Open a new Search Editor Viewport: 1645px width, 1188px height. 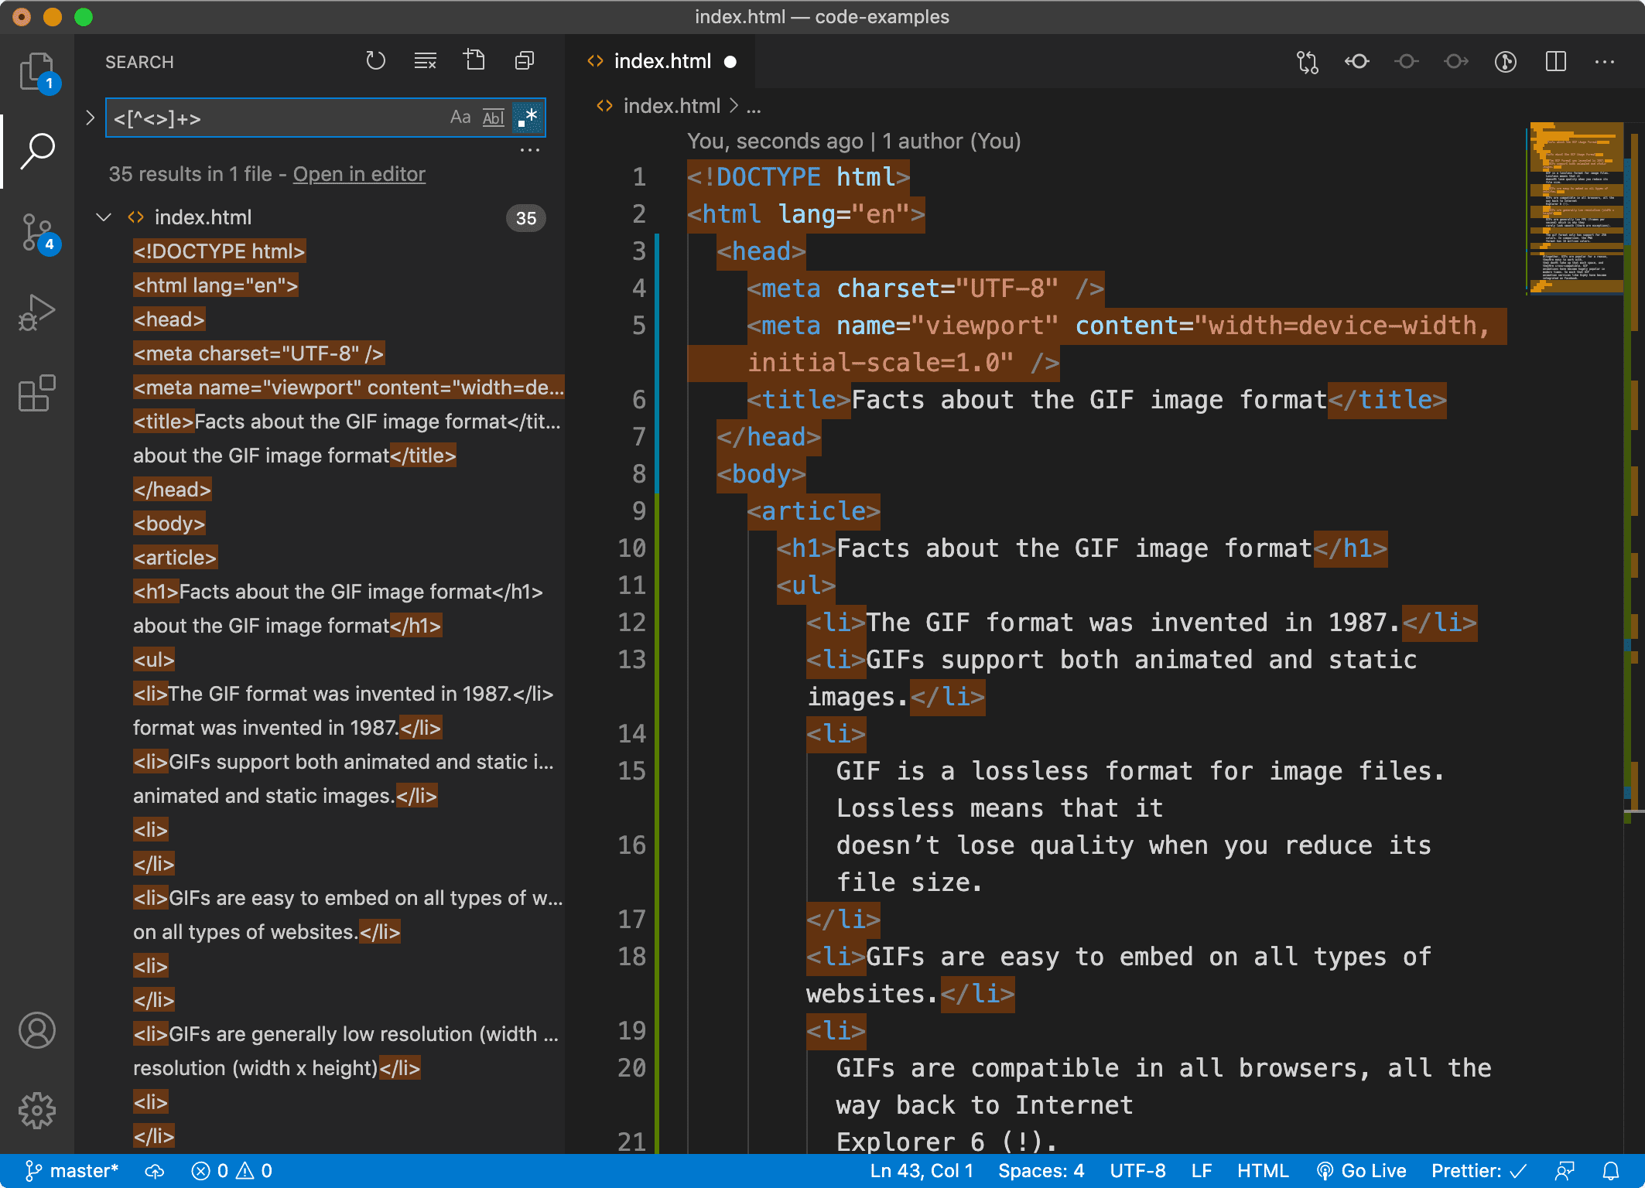(474, 60)
